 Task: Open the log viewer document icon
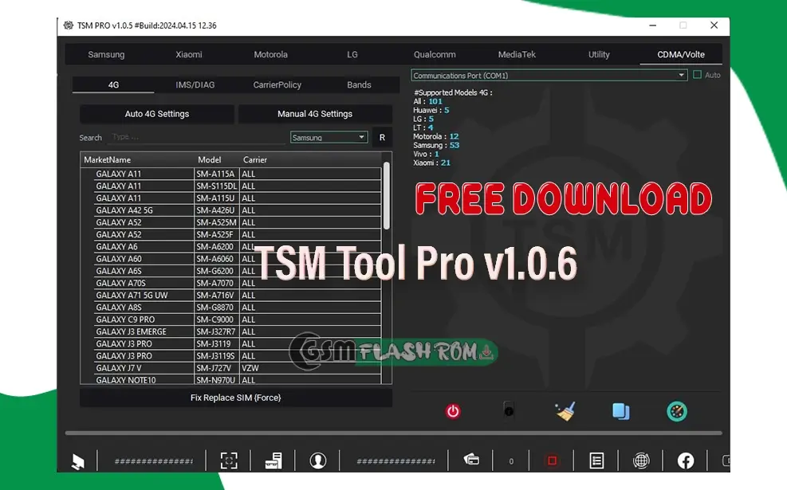596,461
